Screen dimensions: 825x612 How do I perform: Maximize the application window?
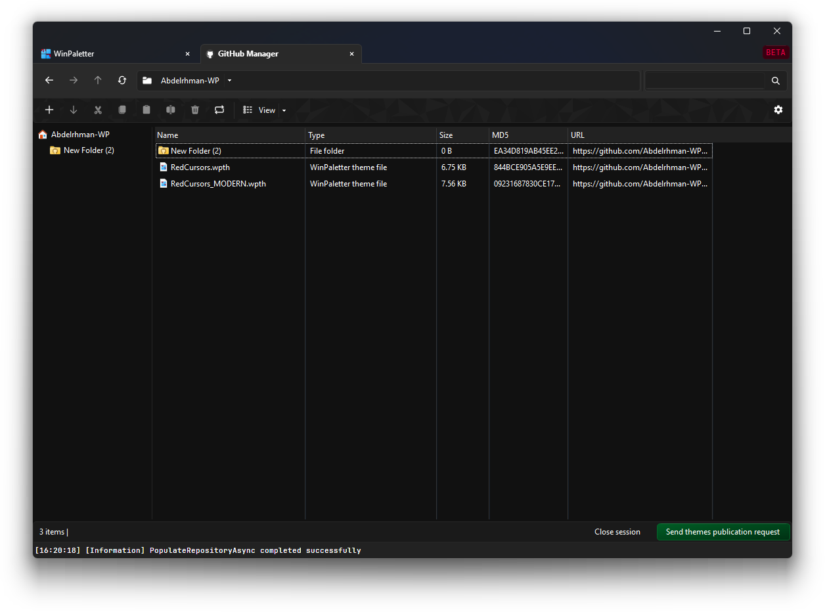click(747, 31)
